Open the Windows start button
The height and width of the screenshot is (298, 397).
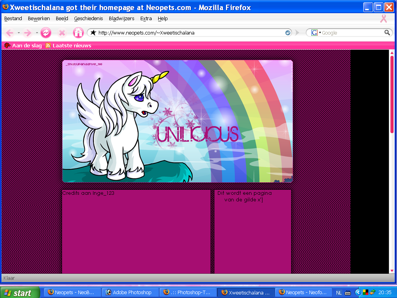(x=20, y=293)
